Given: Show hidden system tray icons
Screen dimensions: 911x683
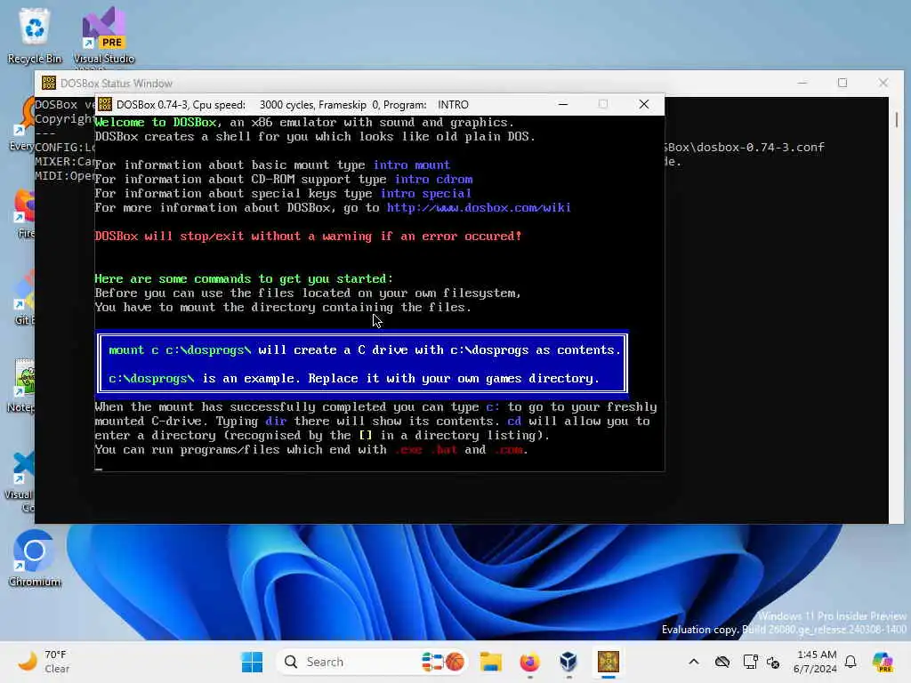Looking at the screenshot, I should coord(694,662).
